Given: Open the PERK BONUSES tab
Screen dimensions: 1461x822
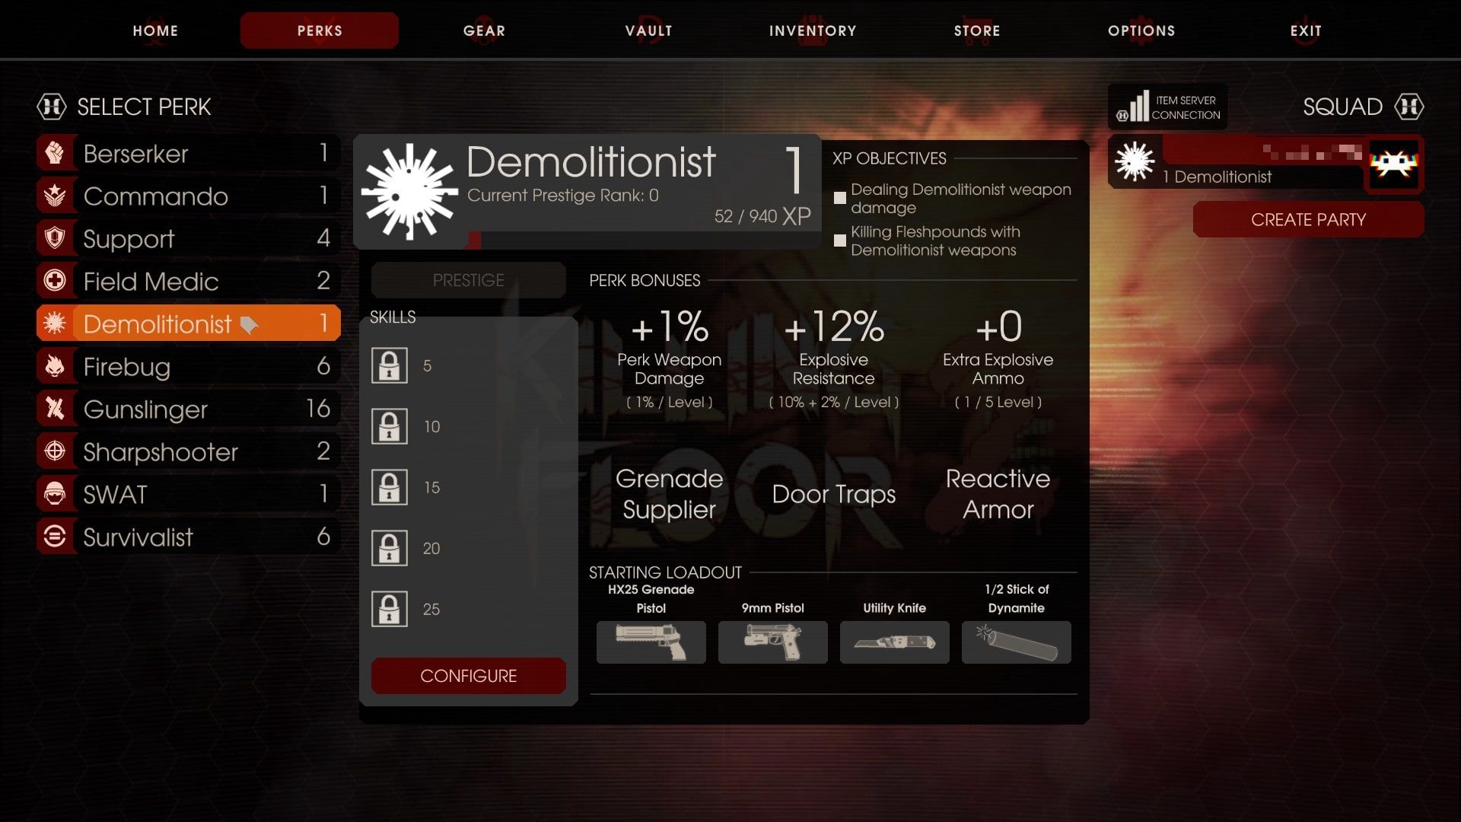Looking at the screenshot, I should pyautogui.click(x=643, y=279).
